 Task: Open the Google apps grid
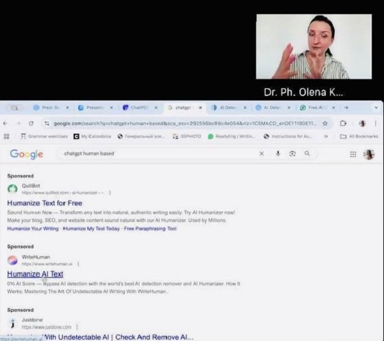pyautogui.click(x=353, y=154)
